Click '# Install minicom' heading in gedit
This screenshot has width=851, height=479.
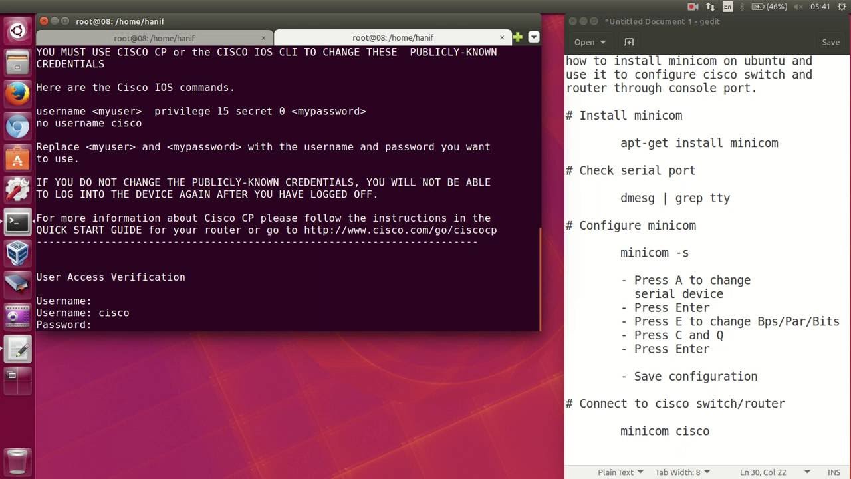pos(624,116)
